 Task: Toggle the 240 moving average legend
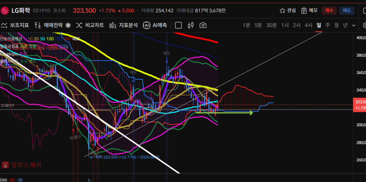pos(67,39)
